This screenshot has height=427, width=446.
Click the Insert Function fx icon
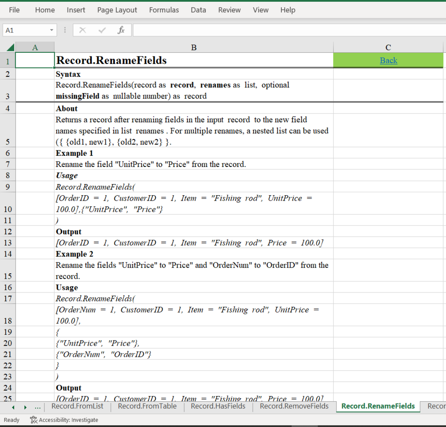pyautogui.click(x=121, y=30)
